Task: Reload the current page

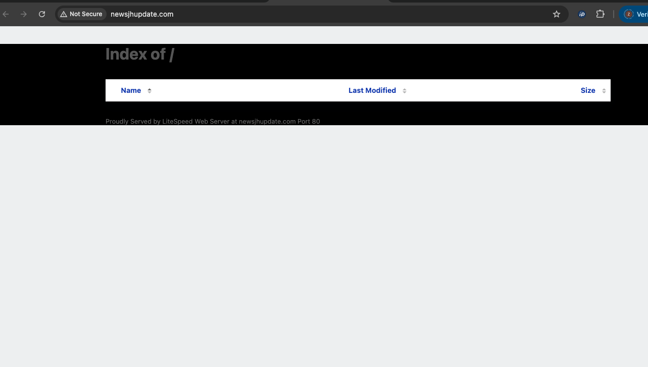Action: (42, 14)
